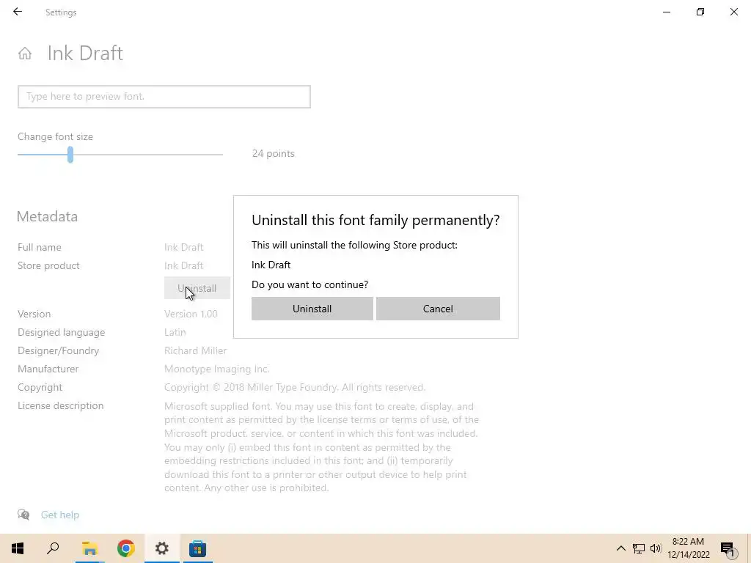Image resolution: width=751 pixels, height=563 pixels.
Task: Show hidden tray icons chevron
Action: pyautogui.click(x=620, y=548)
